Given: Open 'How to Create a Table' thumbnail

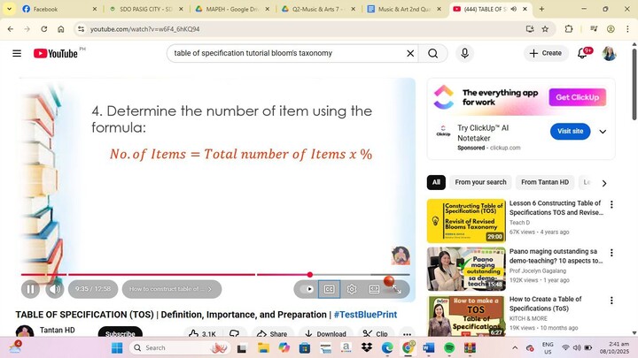Looking at the screenshot, I should coord(466,316).
